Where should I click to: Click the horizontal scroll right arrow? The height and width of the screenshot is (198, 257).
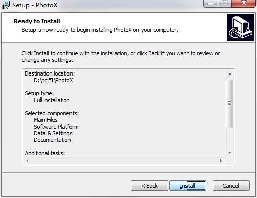221,161
